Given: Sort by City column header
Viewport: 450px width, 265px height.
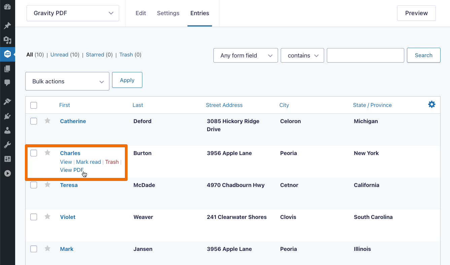Looking at the screenshot, I should pos(284,105).
